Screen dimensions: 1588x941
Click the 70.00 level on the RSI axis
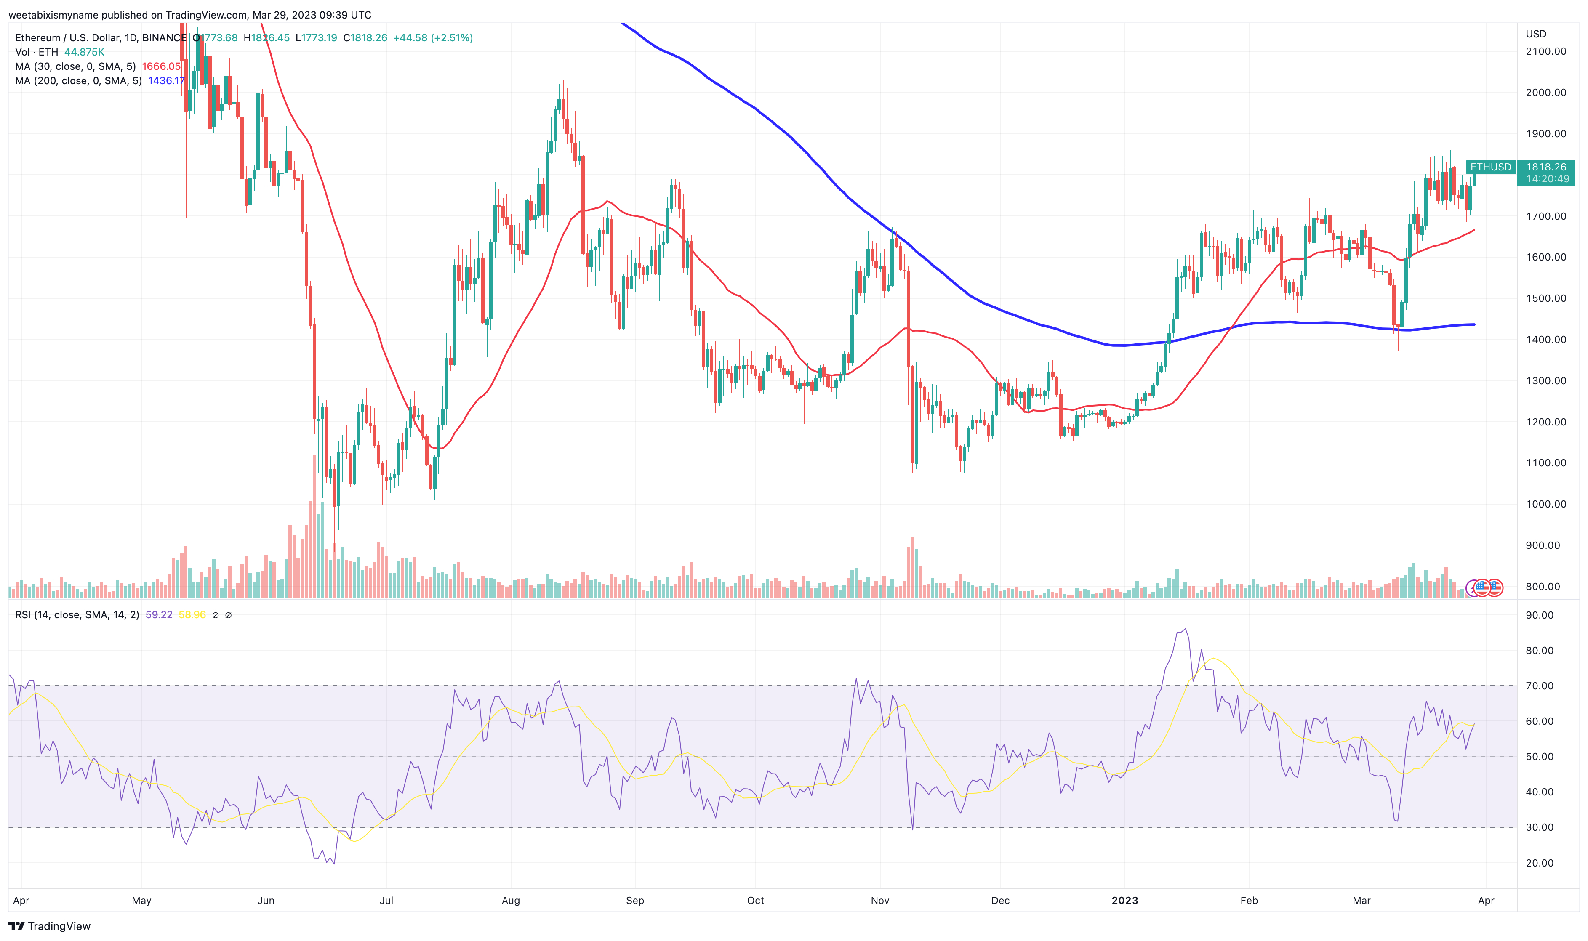(1540, 686)
